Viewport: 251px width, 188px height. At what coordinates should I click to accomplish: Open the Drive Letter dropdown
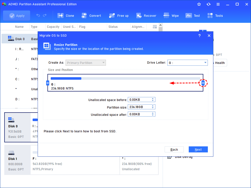coord(187,63)
